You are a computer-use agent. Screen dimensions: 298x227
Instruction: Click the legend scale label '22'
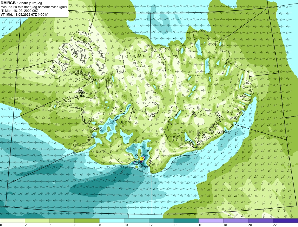tap(275, 225)
